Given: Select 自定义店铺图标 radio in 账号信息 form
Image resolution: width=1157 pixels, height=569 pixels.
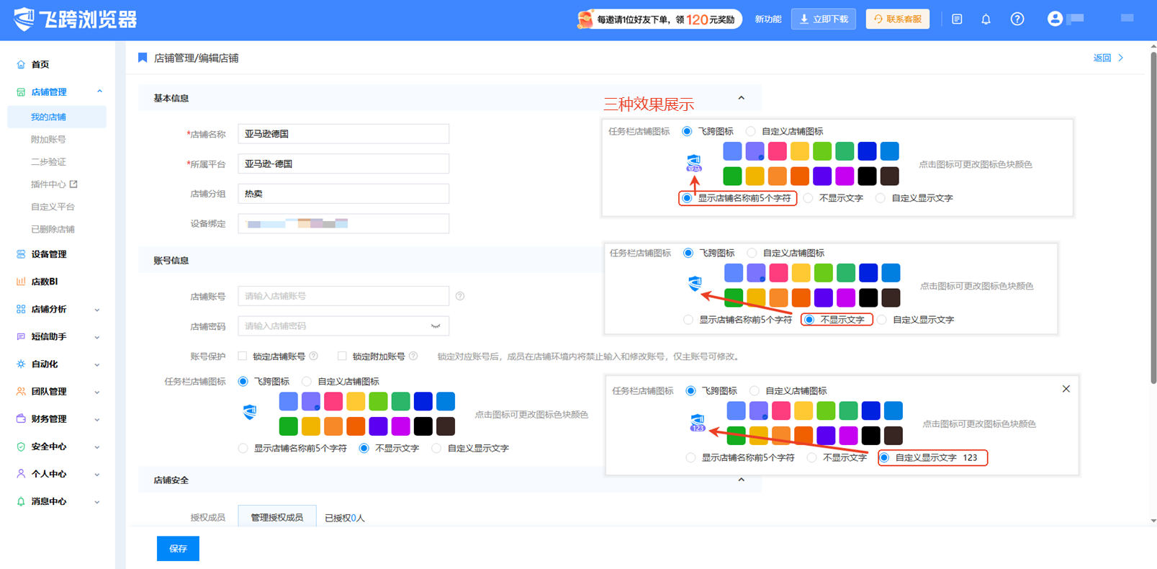Looking at the screenshot, I should (307, 382).
